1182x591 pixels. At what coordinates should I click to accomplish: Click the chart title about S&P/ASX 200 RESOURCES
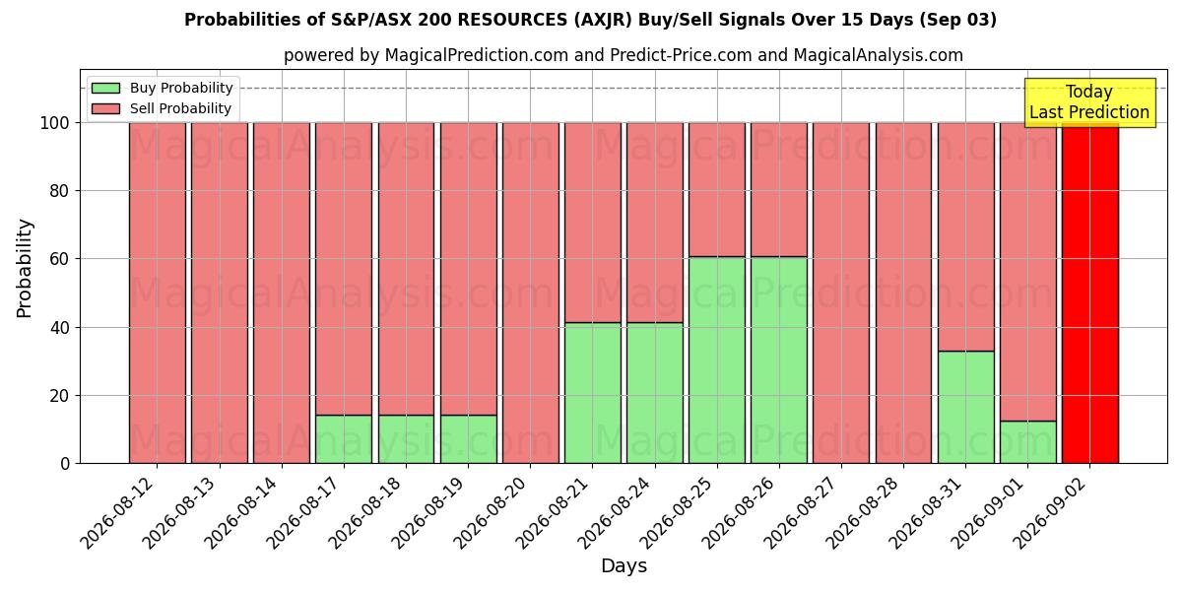[590, 20]
